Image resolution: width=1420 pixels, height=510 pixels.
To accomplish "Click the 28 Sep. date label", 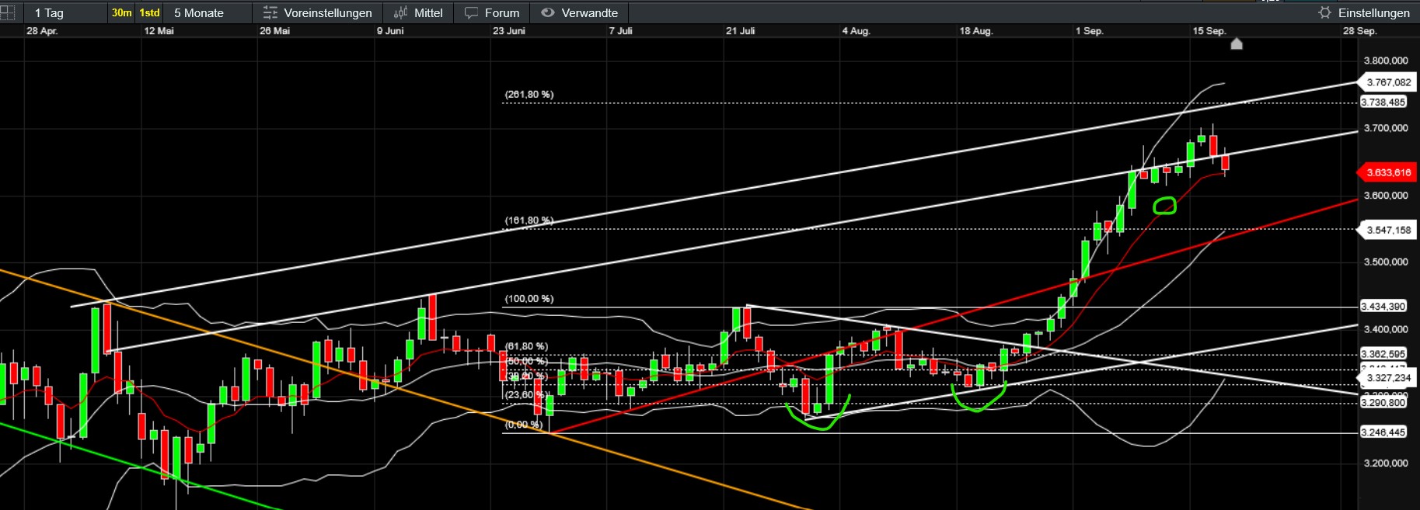I will (1359, 31).
